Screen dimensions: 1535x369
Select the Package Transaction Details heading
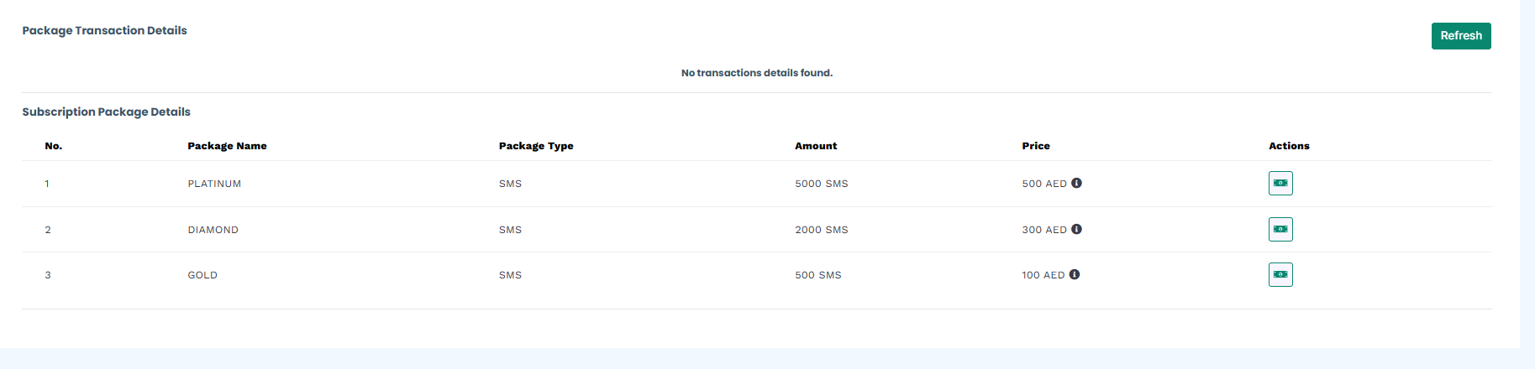[x=104, y=30]
